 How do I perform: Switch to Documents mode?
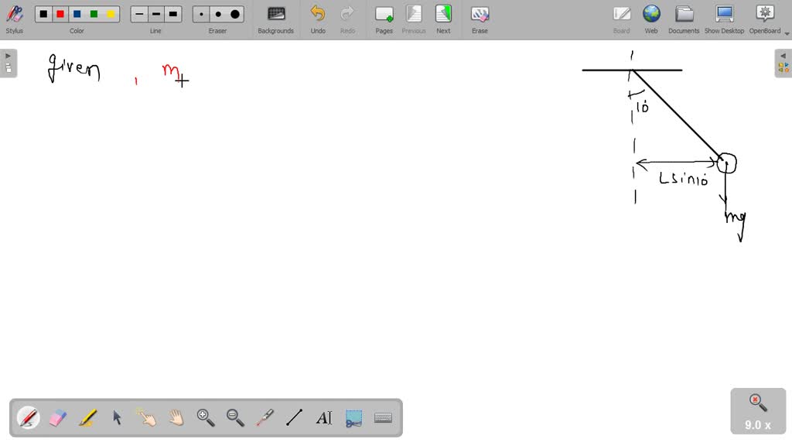click(x=684, y=19)
